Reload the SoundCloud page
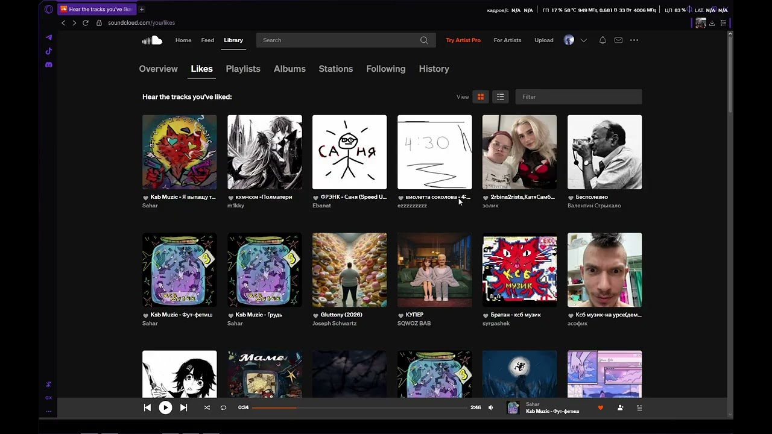This screenshot has width=772, height=434. click(86, 23)
